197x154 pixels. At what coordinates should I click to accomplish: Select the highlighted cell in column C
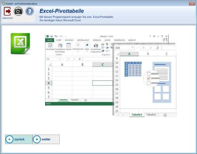click(102, 83)
